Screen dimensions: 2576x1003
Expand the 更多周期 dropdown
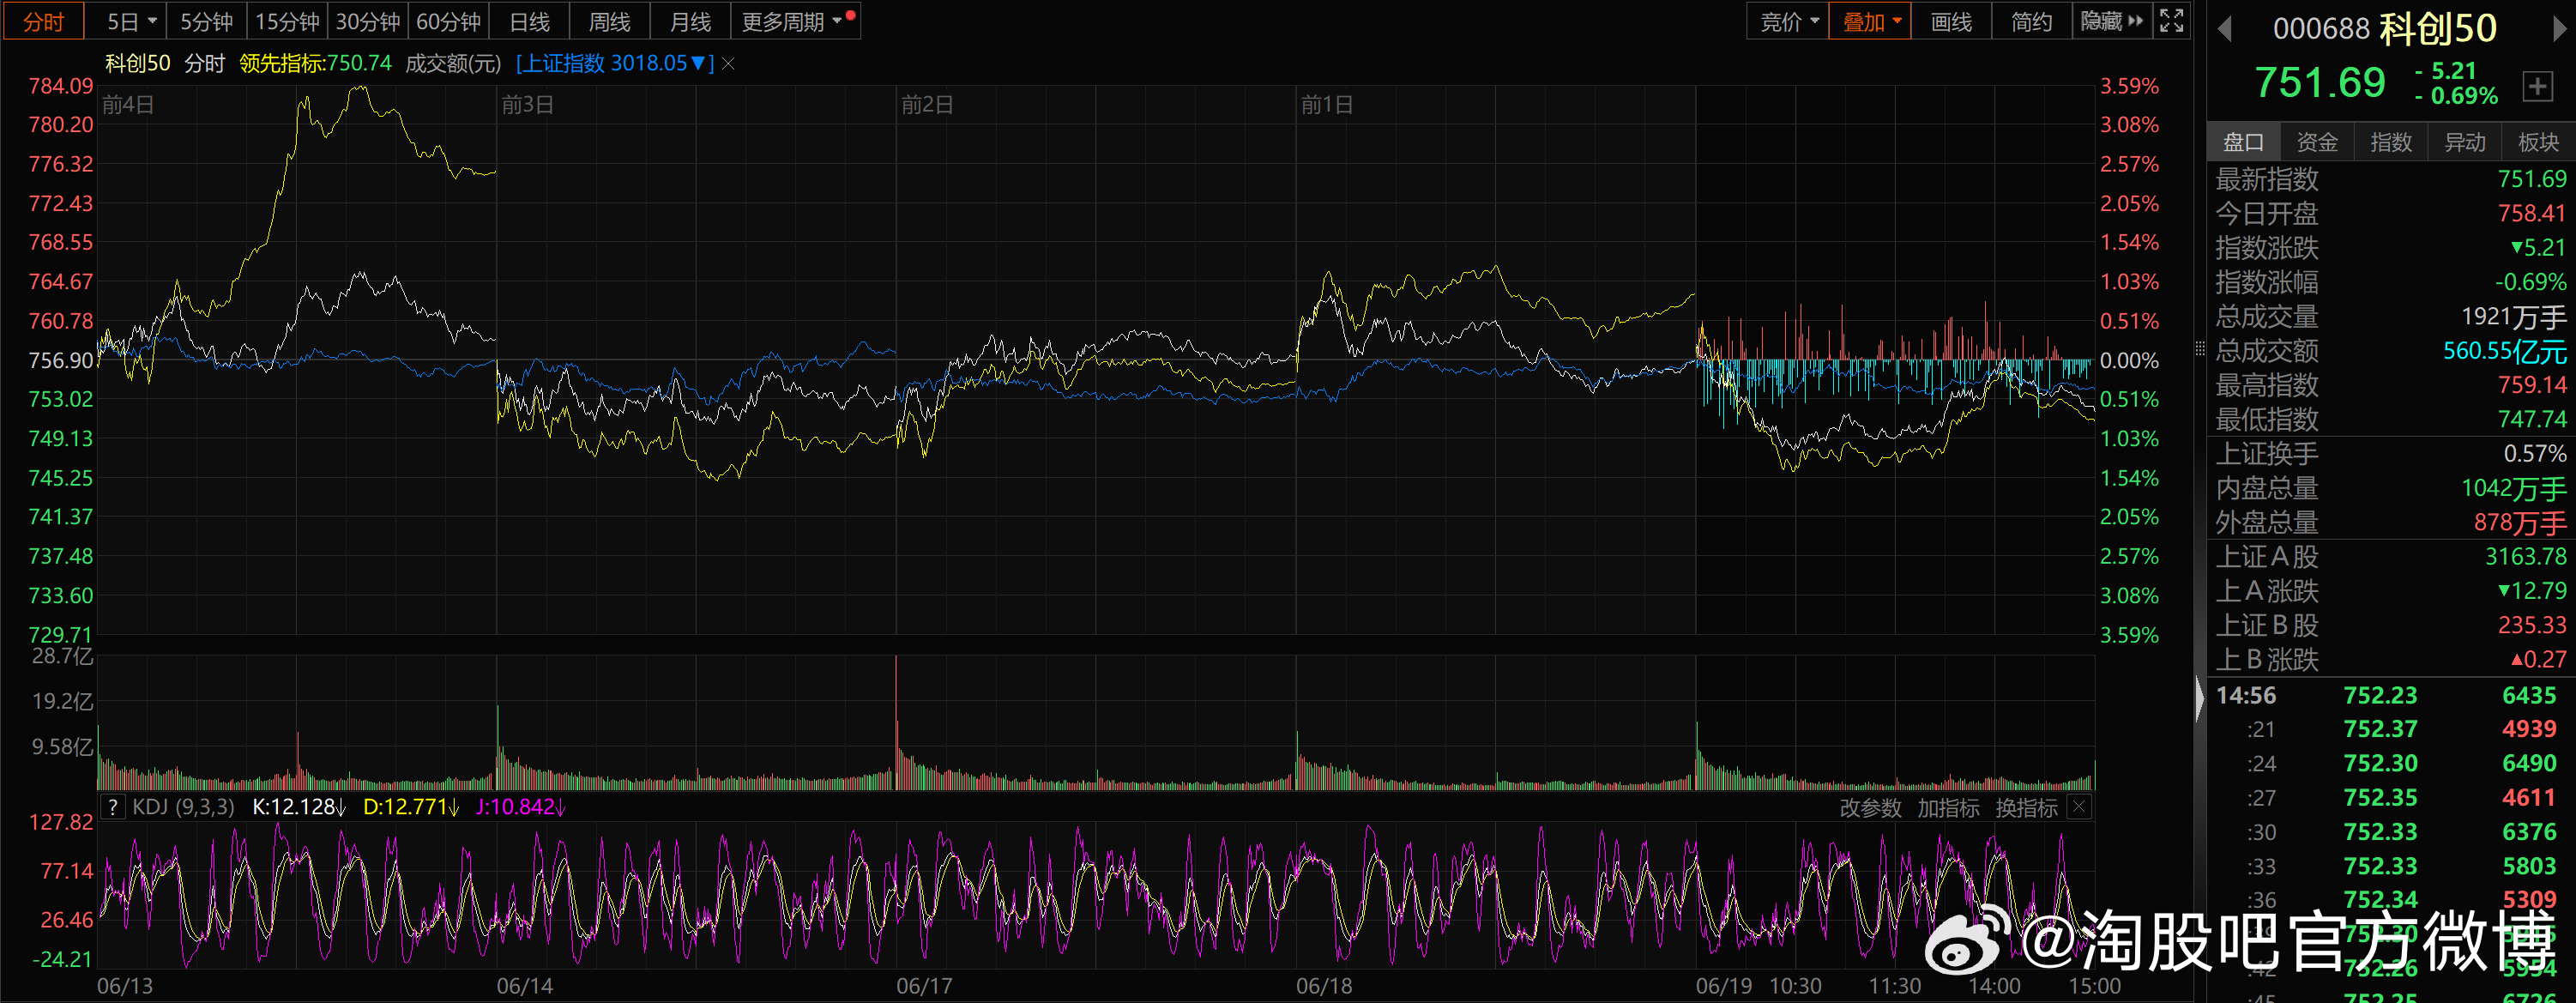coord(796,21)
